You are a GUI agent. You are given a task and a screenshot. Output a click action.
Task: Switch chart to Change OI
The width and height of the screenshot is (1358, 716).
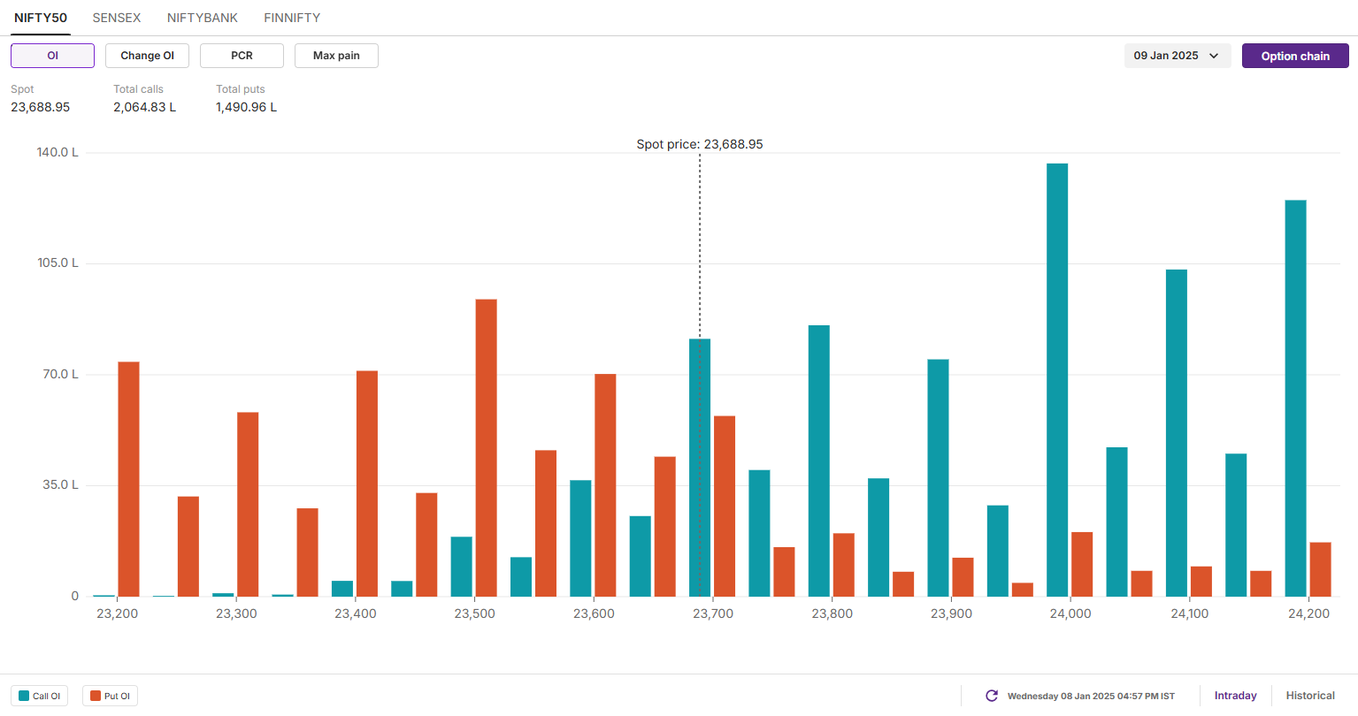[147, 56]
